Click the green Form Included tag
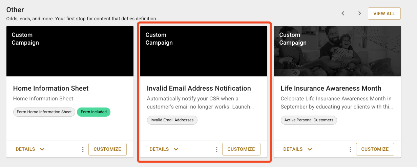Image resolution: width=417 pixels, height=167 pixels. [x=94, y=112]
